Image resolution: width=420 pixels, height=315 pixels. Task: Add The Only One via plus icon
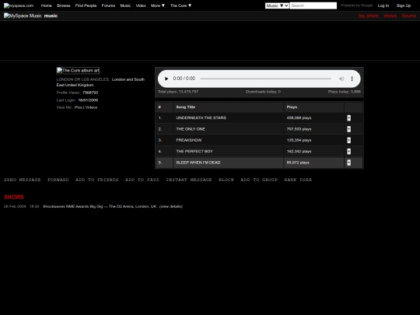pyautogui.click(x=348, y=129)
